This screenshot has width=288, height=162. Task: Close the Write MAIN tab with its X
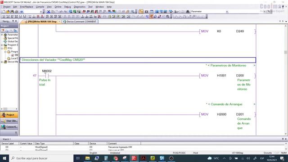click(x=59, y=22)
